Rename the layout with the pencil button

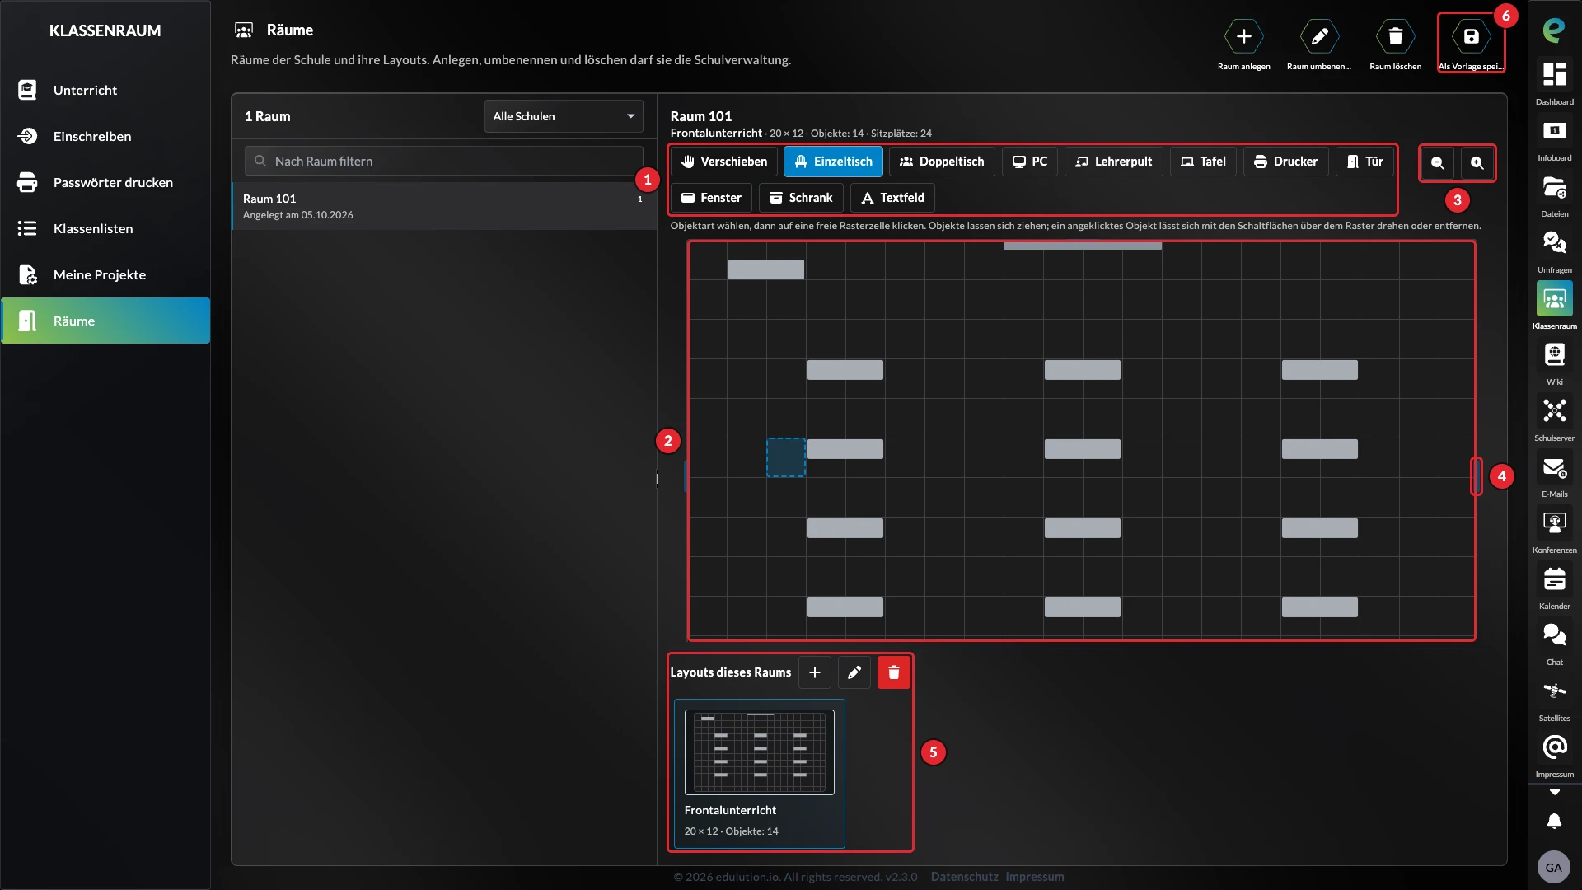[x=854, y=672]
